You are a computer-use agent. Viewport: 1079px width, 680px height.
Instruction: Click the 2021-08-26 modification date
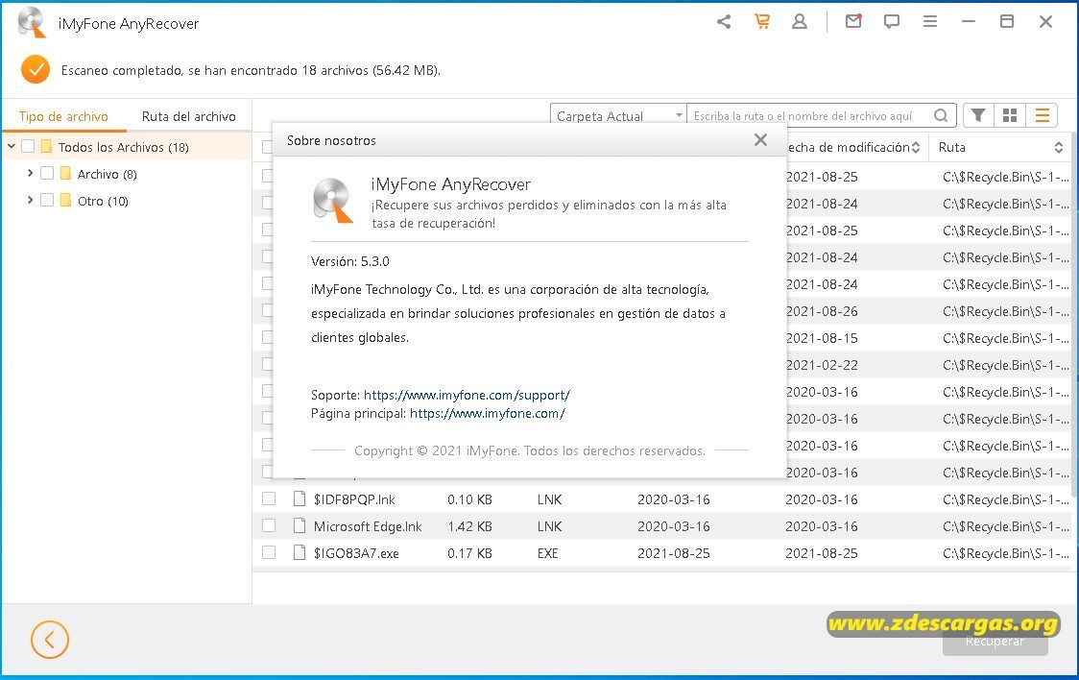click(x=822, y=311)
